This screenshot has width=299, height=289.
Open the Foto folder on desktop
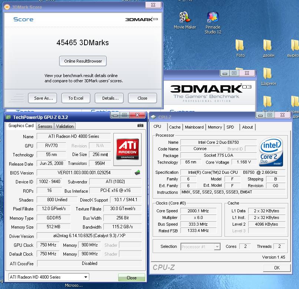click(240, 49)
